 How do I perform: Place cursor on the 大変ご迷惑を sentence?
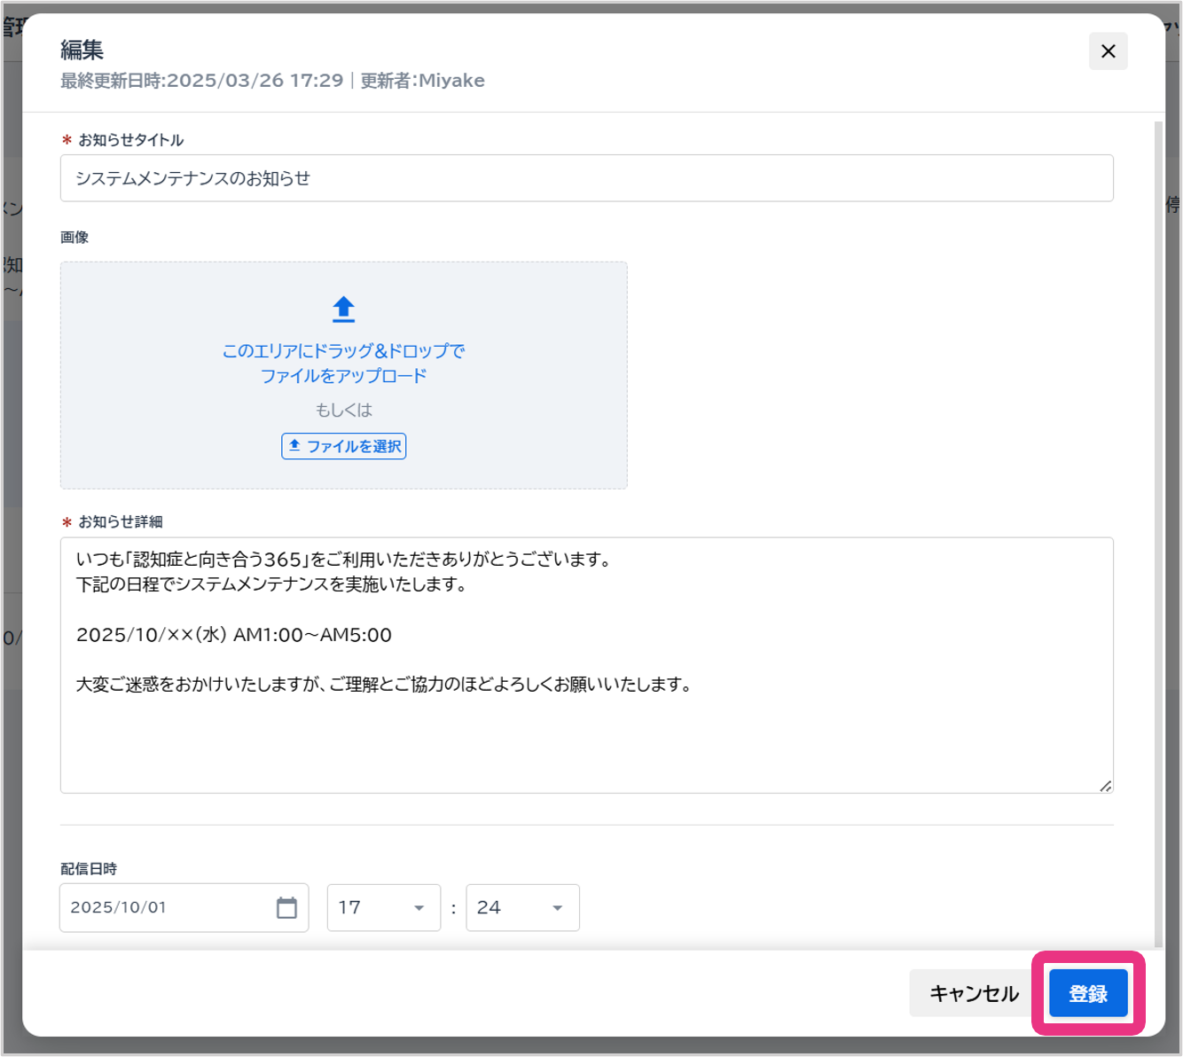coord(383,685)
